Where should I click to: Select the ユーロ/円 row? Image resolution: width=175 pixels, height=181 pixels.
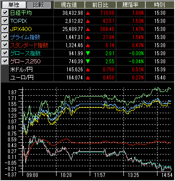coord(92,78)
